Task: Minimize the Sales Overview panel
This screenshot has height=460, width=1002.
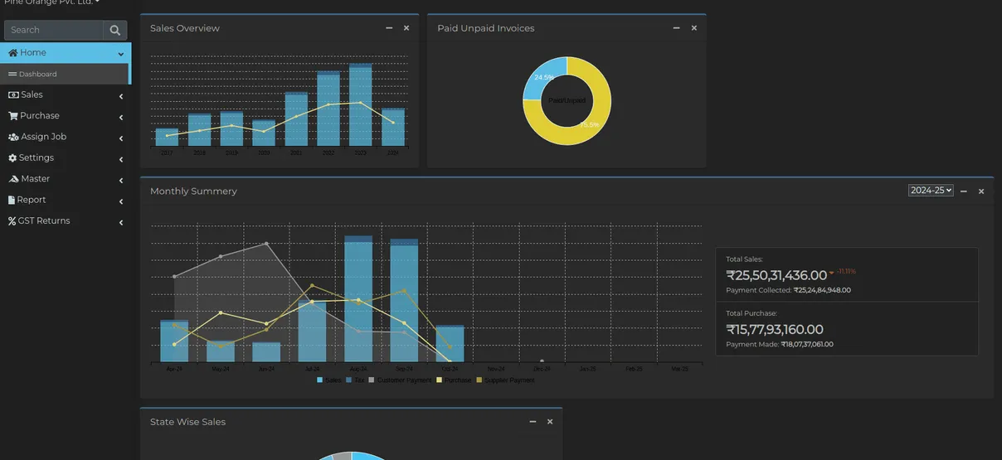Action: [x=389, y=28]
